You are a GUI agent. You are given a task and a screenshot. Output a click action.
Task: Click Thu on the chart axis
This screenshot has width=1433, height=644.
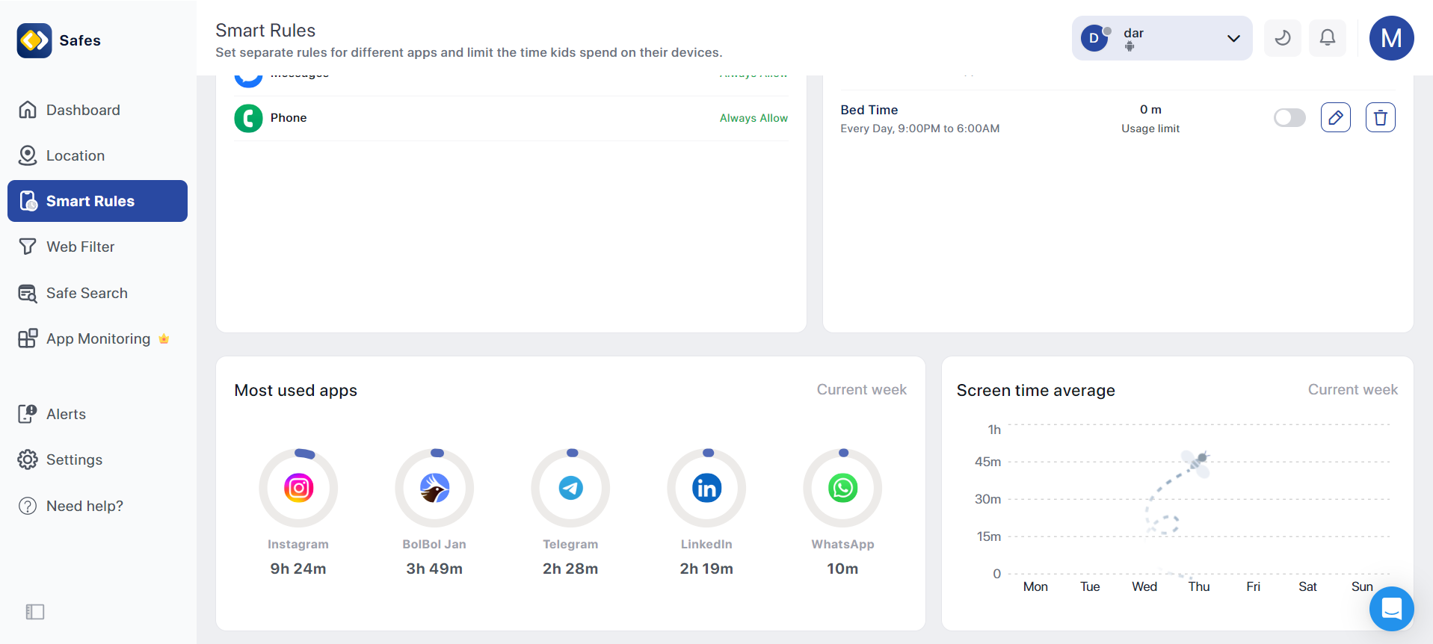pyautogui.click(x=1199, y=586)
